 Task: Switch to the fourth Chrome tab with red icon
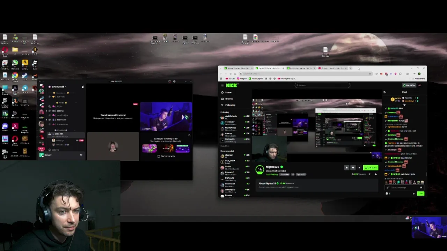[332, 68]
